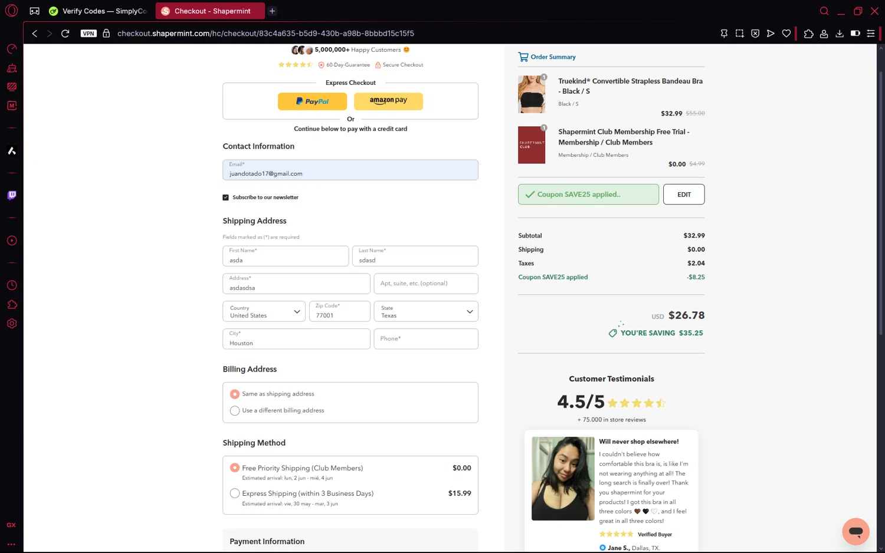Open the Opera GX main menu logo
Image resolution: width=885 pixels, height=553 pixels.
(x=11, y=11)
